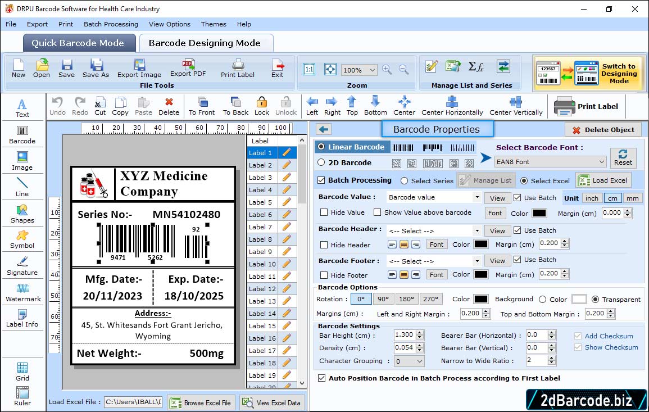Toggle the Grid display icon
649x412 pixels.
coord(22,368)
